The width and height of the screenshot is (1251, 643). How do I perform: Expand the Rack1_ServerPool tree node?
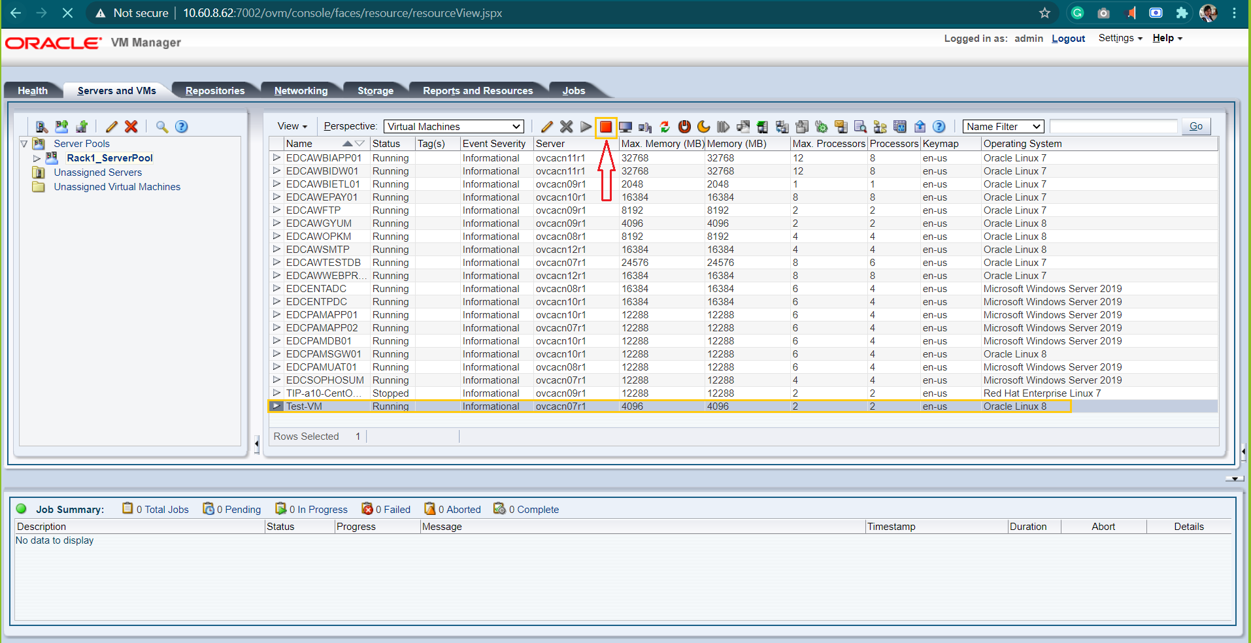[37, 158]
